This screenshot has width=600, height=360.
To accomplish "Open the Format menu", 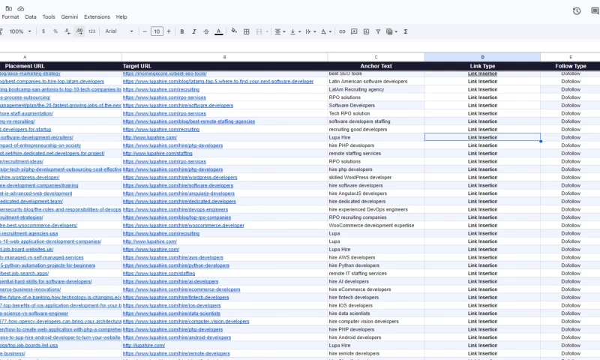I will [10, 16].
